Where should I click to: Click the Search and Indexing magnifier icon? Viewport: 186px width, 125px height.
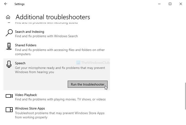coord(9,33)
